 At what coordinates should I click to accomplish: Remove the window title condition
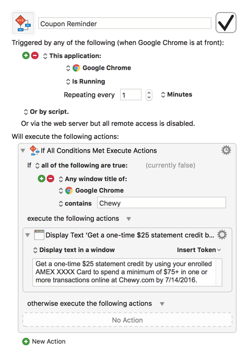[51, 179]
